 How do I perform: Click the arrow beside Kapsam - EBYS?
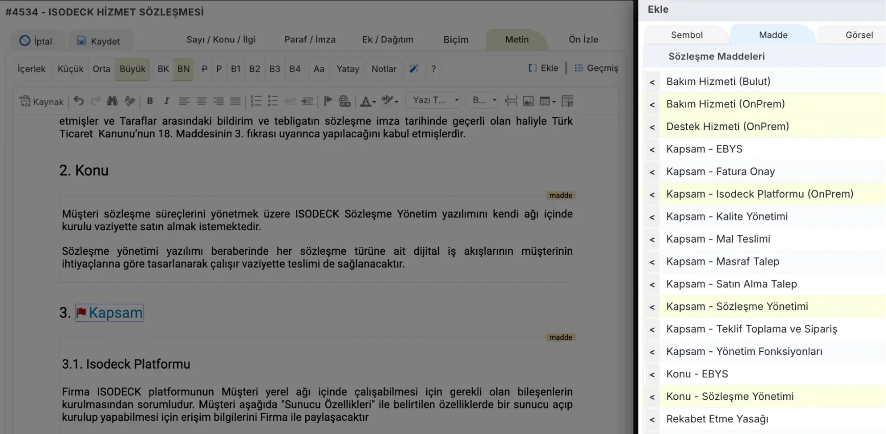tap(652, 150)
